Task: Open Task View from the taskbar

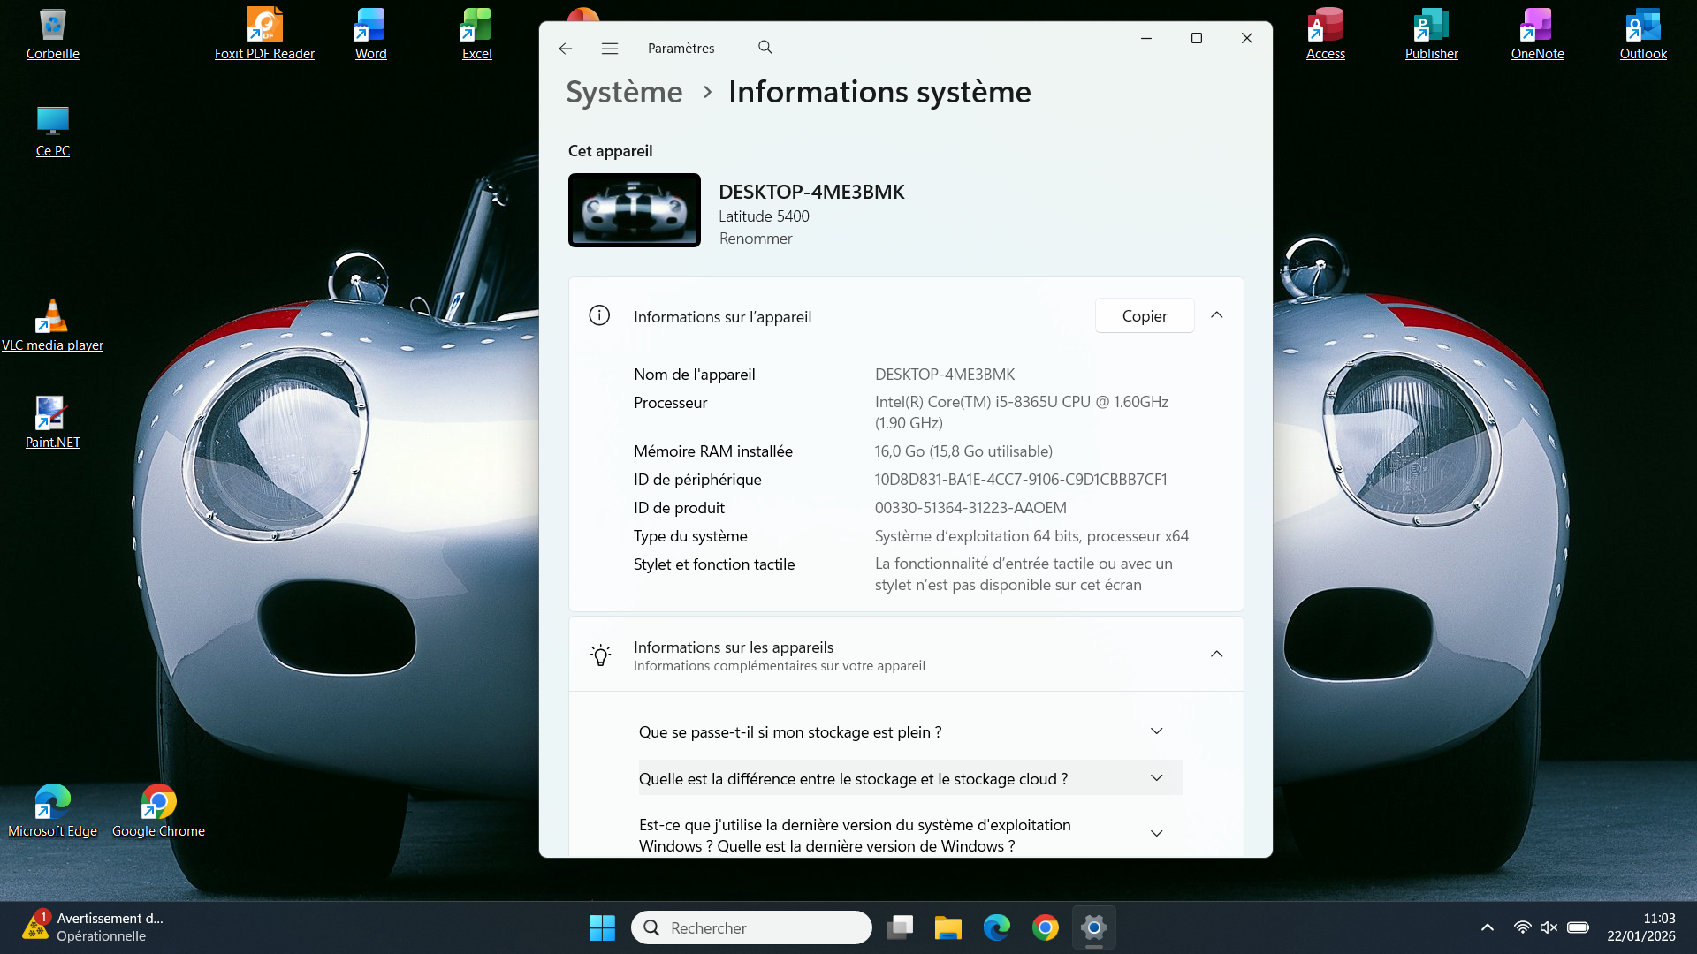Action: 900,927
